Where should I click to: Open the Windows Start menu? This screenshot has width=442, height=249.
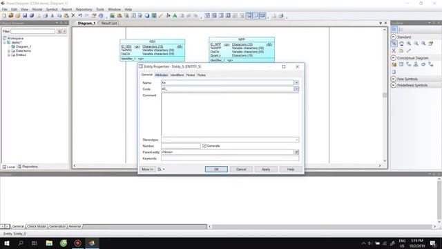[7, 243]
